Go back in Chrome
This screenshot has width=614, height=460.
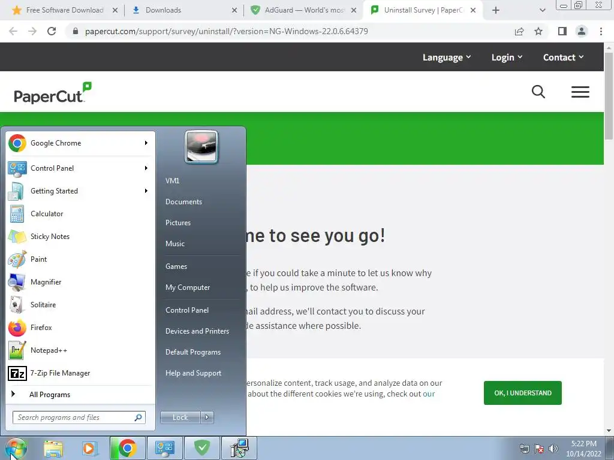[13, 31]
